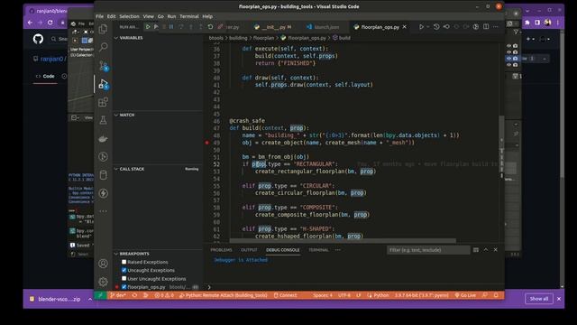Open the Code tab in GitHub browser window
Viewport: 577px width, 325px height.
(x=45, y=76)
